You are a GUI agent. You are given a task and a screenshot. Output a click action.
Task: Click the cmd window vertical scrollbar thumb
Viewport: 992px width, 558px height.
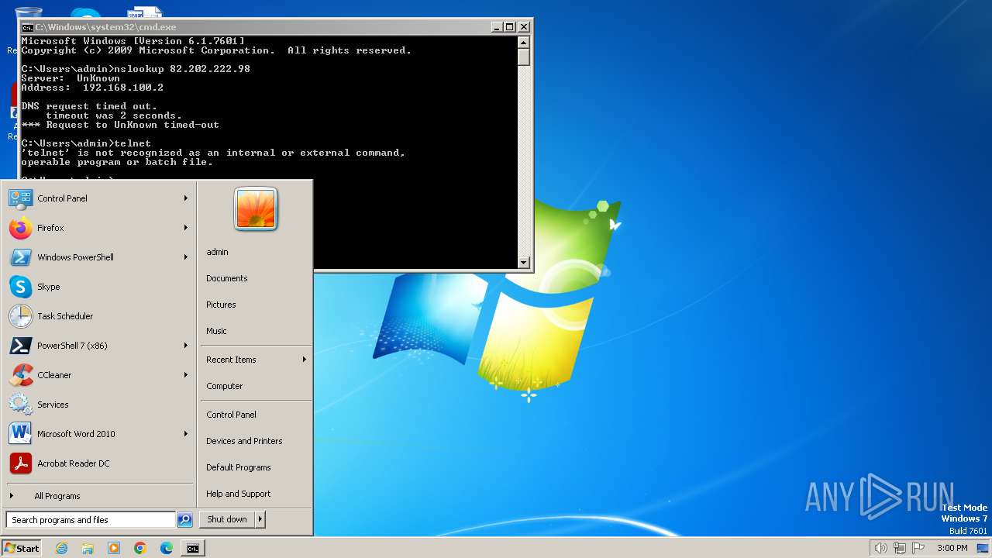[x=524, y=57]
